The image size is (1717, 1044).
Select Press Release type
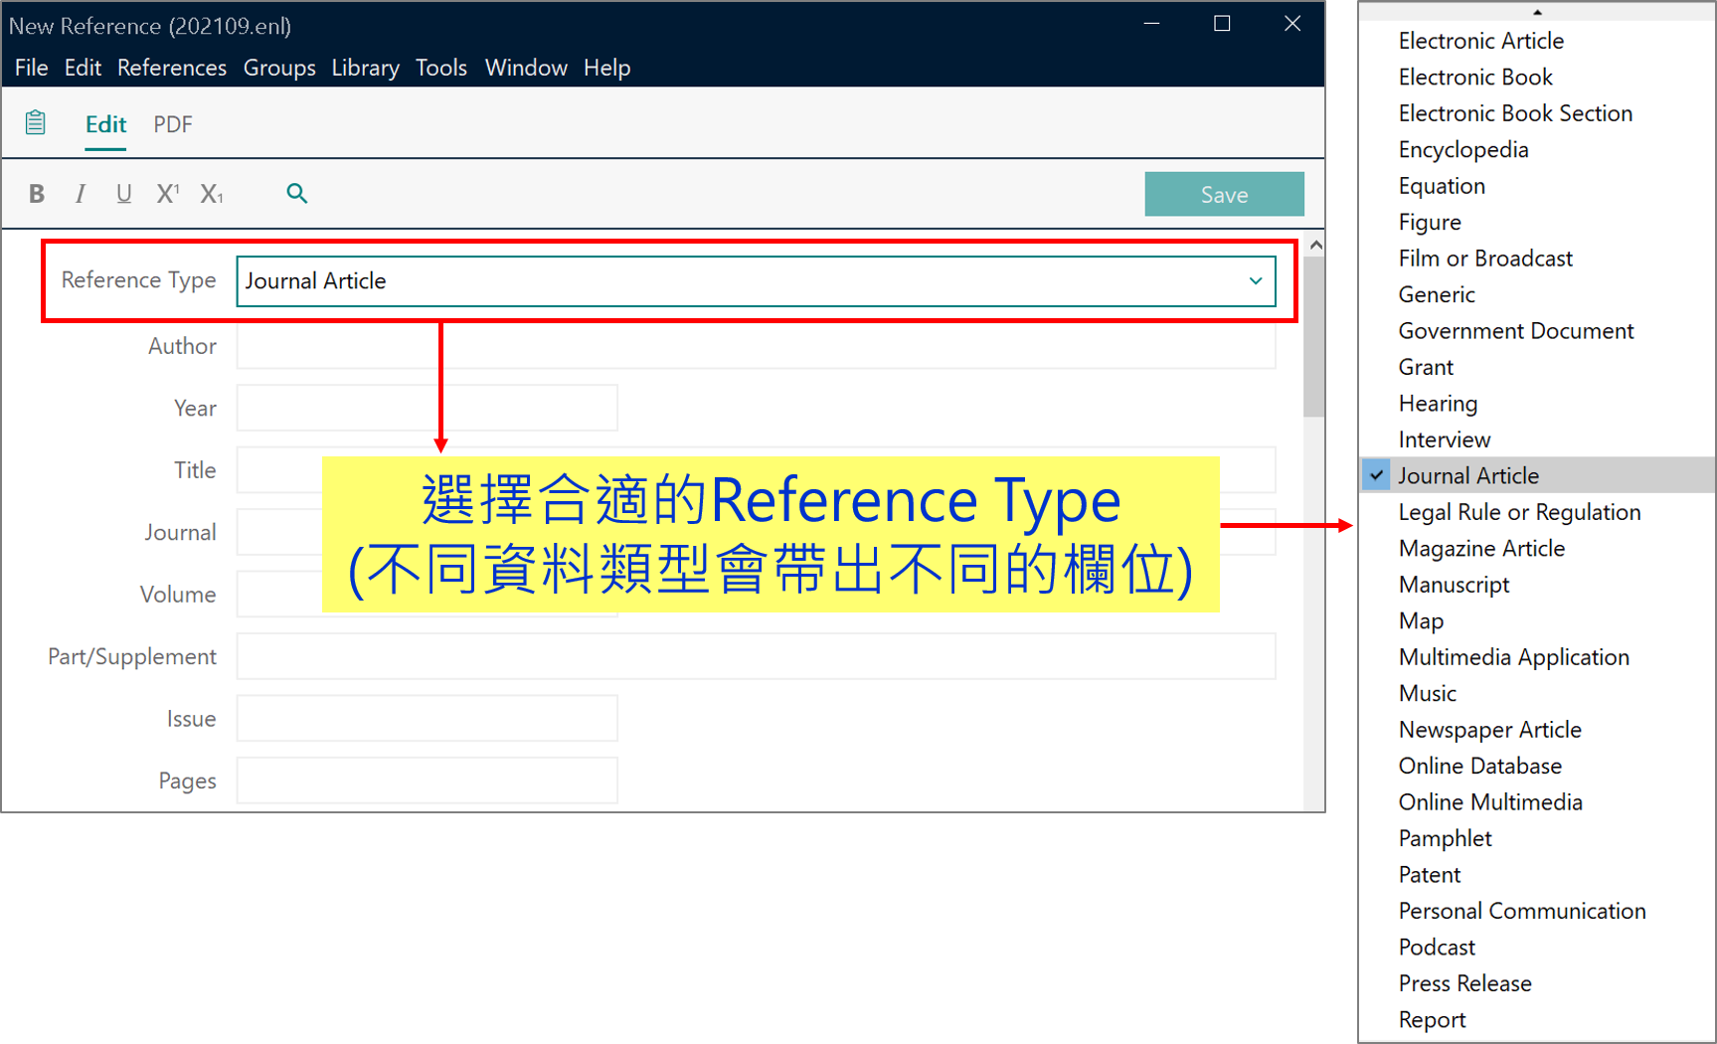coord(1464,983)
